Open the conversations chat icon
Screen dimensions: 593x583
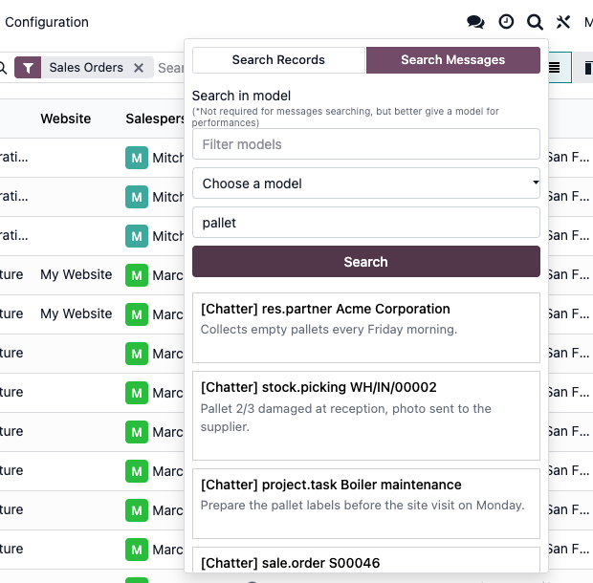click(x=475, y=22)
